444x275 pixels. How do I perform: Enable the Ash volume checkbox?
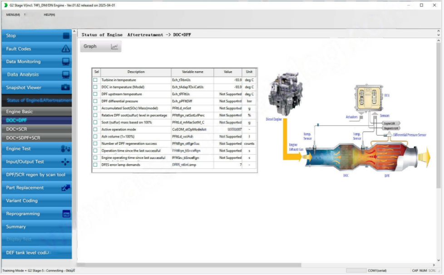click(x=95, y=137)
